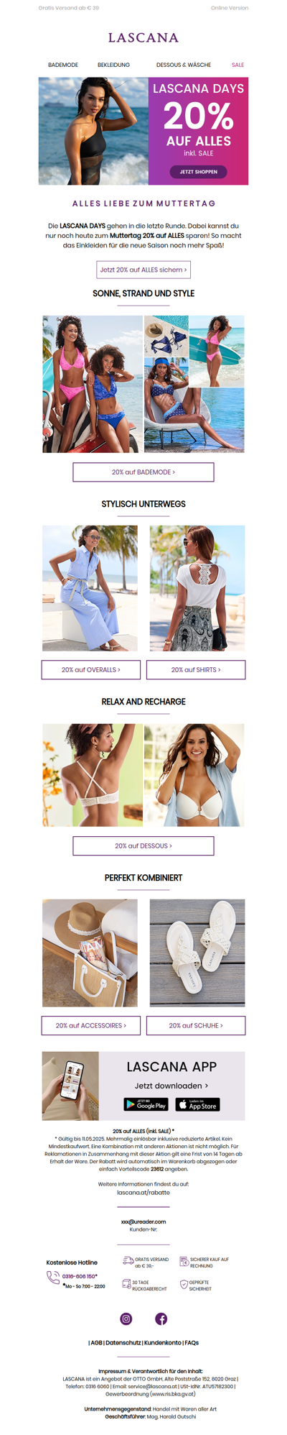The width and height of the screenshot is (287, 1435).
Task: Click the Gratis Versand delivery truck icon
Action: tap(128, 1260)
